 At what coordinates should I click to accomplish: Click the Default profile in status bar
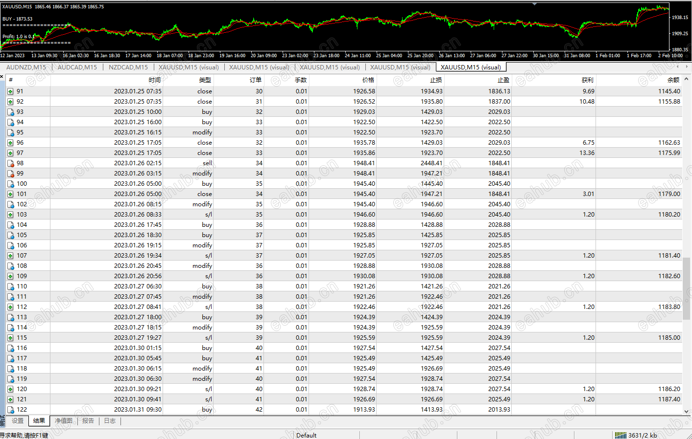point(307,435)
